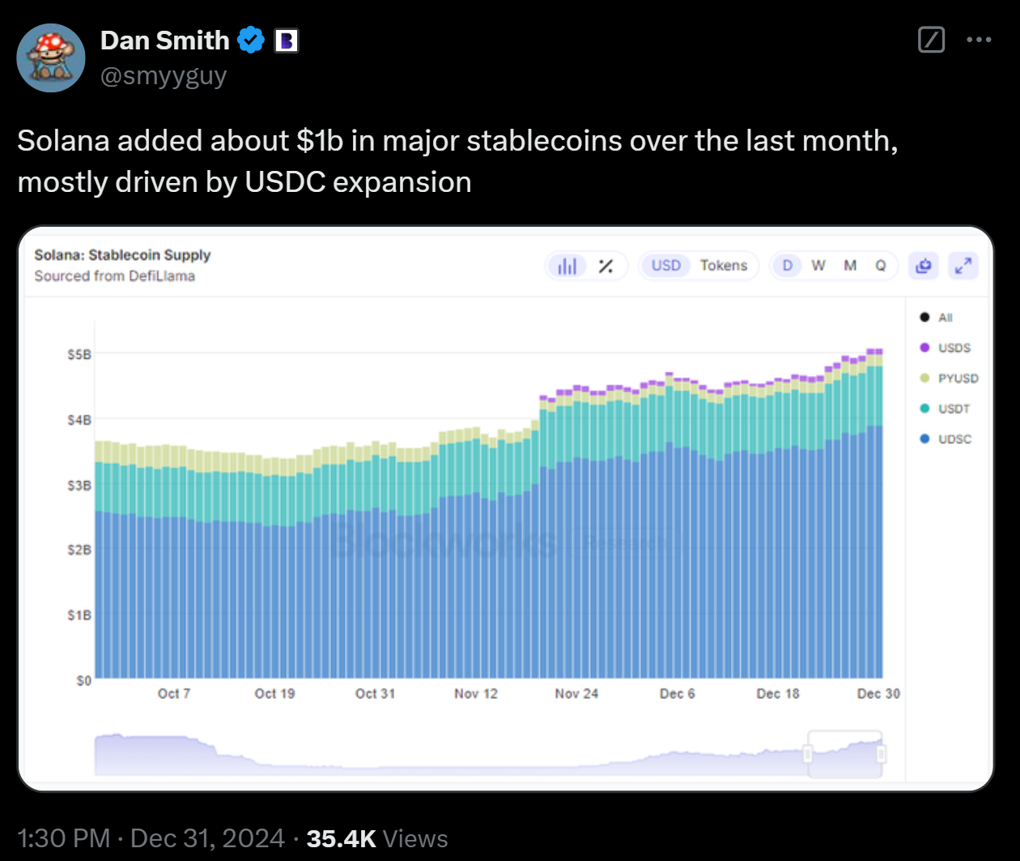Switch to quarterly (Q) interval
1020x861 pixels.
[x=881, y=266]
